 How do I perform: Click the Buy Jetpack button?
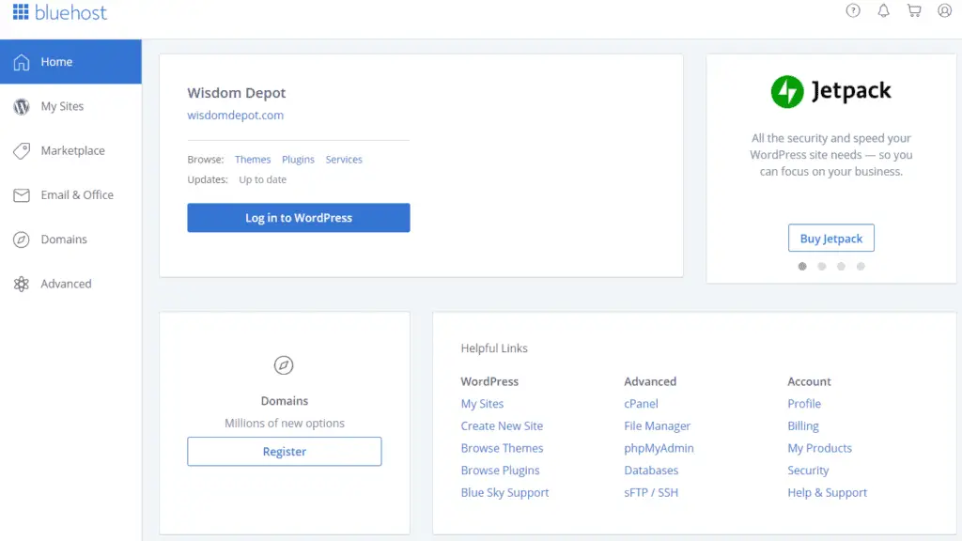[x=831, y=238]
